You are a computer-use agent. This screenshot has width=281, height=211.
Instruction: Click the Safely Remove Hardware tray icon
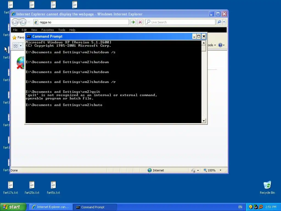[255, 207]
